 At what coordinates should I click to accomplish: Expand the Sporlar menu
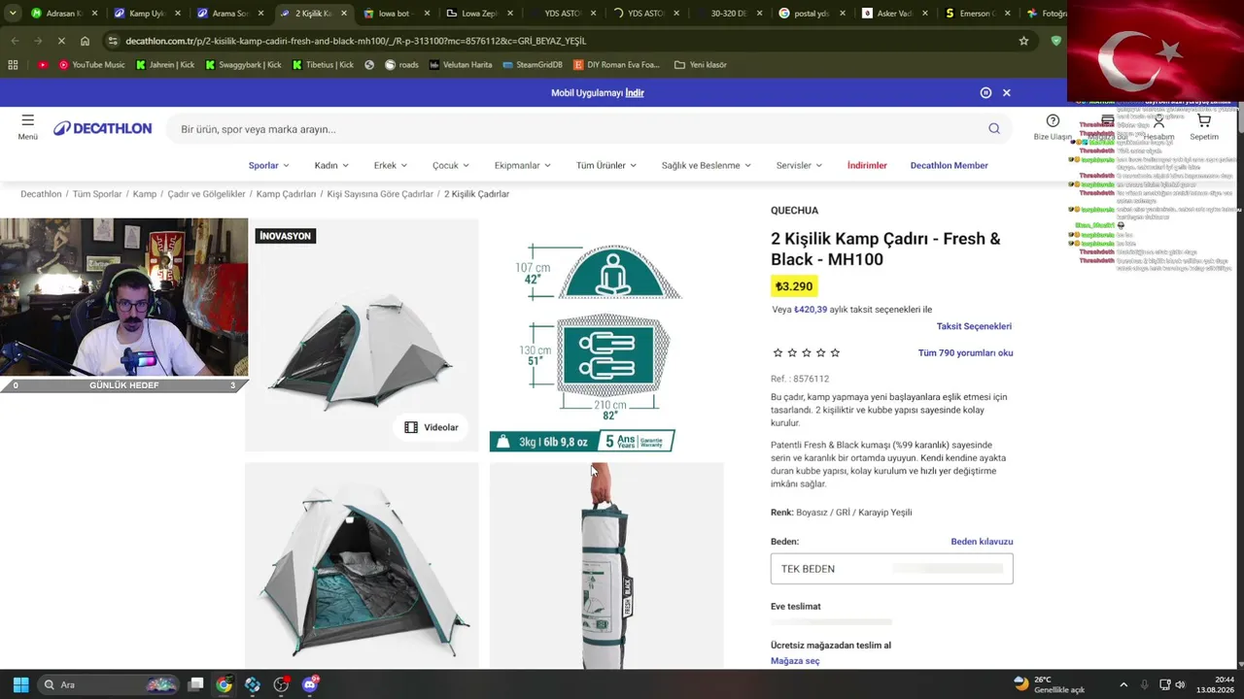269,165
